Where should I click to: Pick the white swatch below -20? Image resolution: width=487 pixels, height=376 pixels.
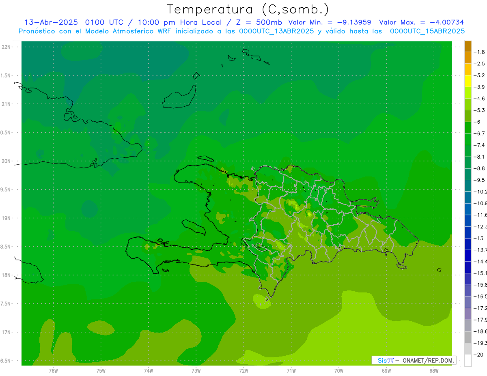coord(468,361)
